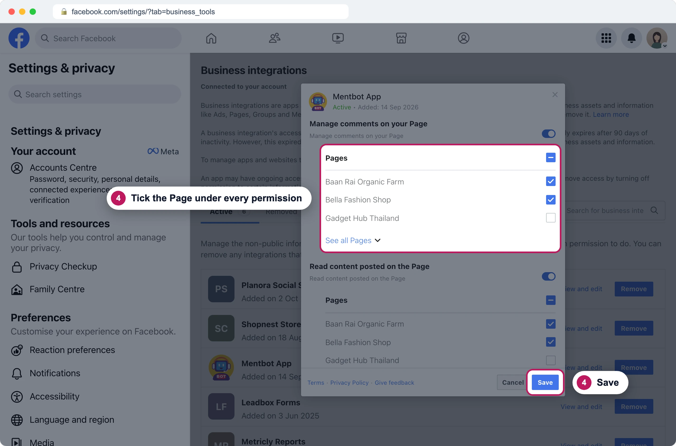Viewport: 676px width, 446px height.
Task: Toggle the Read content posted on Page switch
Action: click(x=548, y=276)
